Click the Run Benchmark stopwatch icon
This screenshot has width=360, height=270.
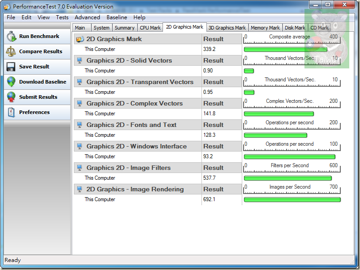tap(11, 37)
